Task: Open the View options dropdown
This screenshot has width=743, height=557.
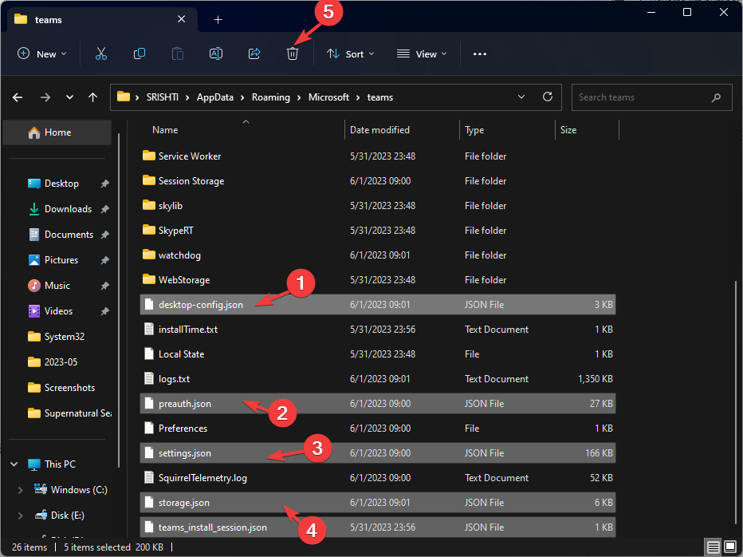Action: click(x=422, y=53)
